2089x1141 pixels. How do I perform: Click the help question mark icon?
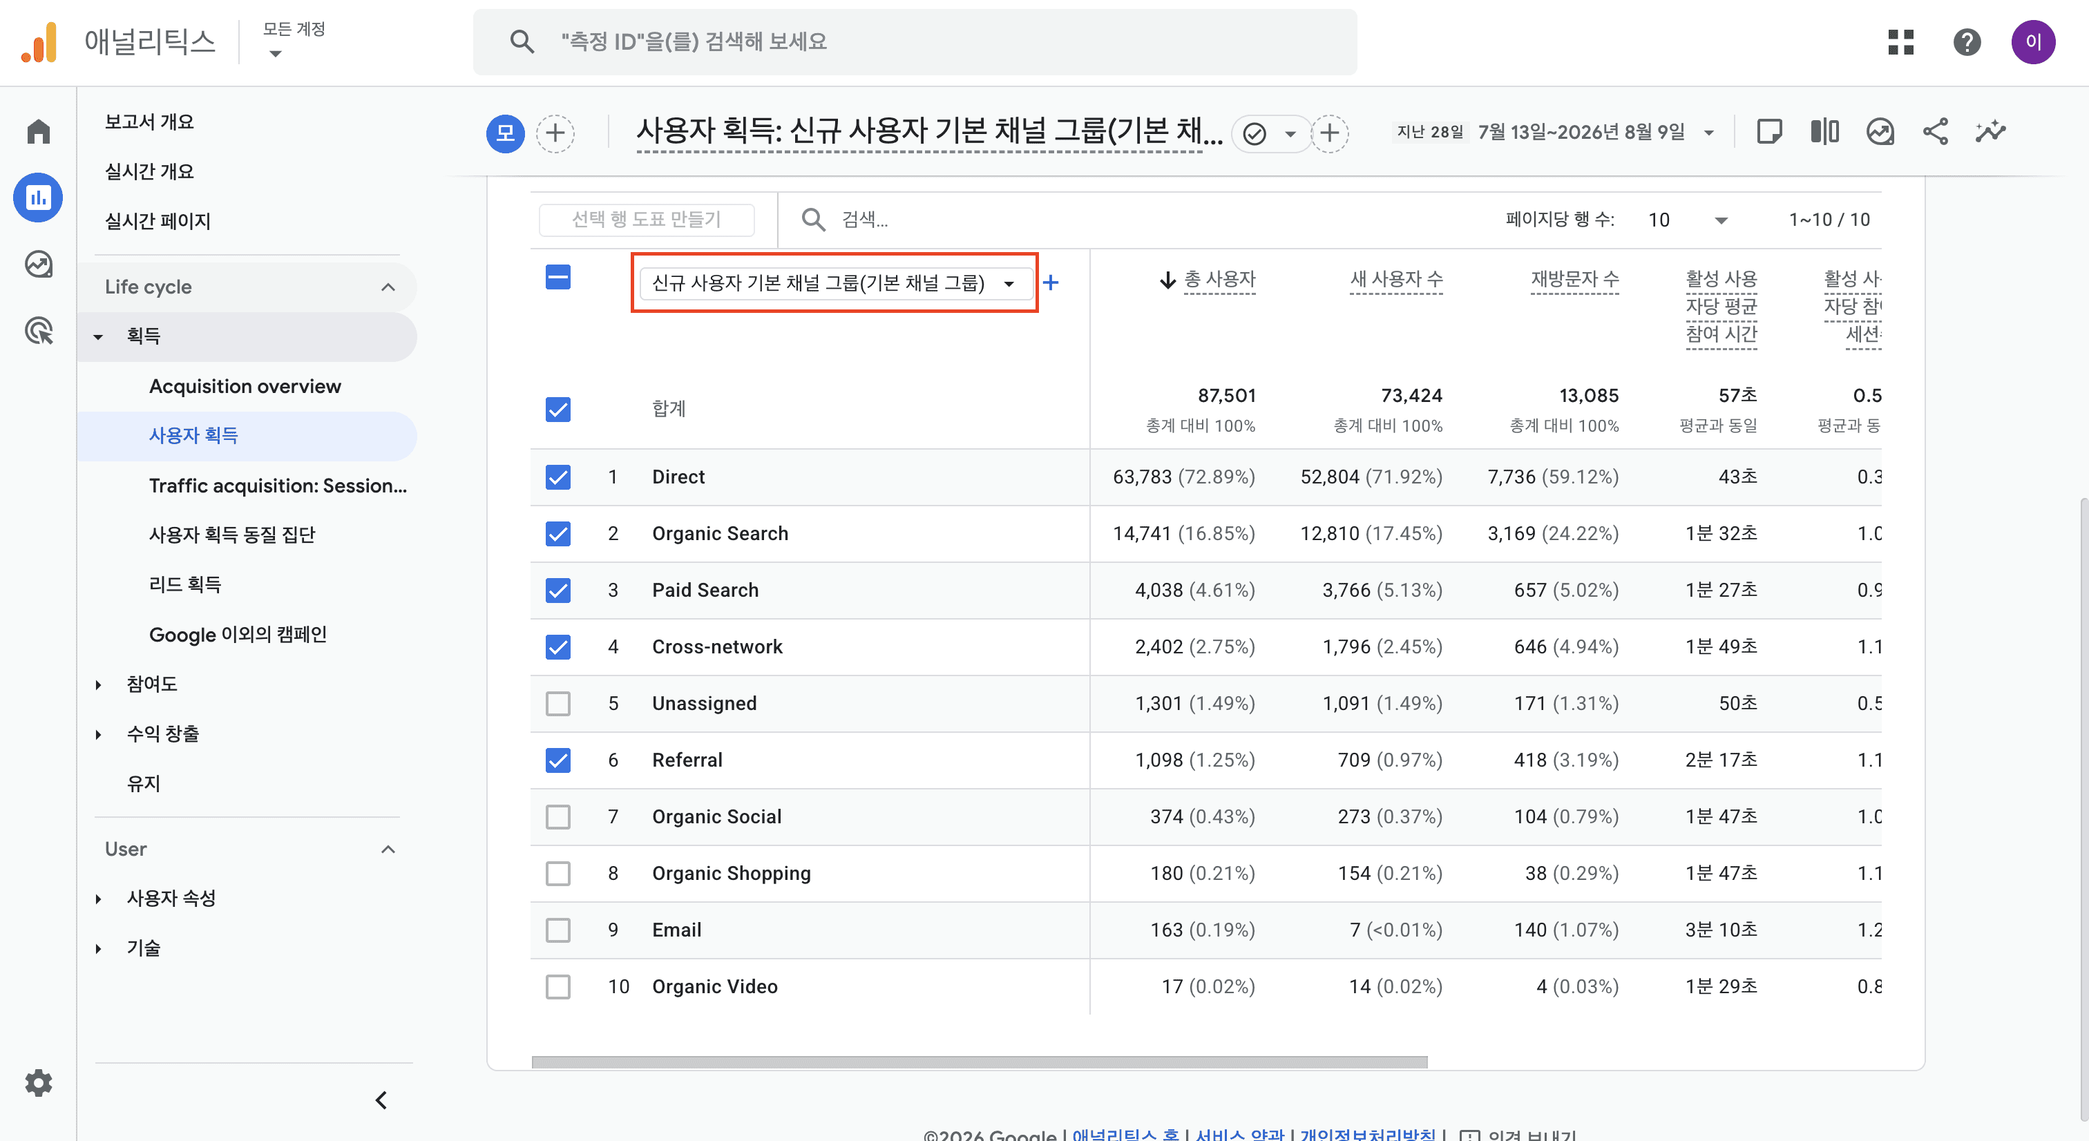(x=1967, y=42)
